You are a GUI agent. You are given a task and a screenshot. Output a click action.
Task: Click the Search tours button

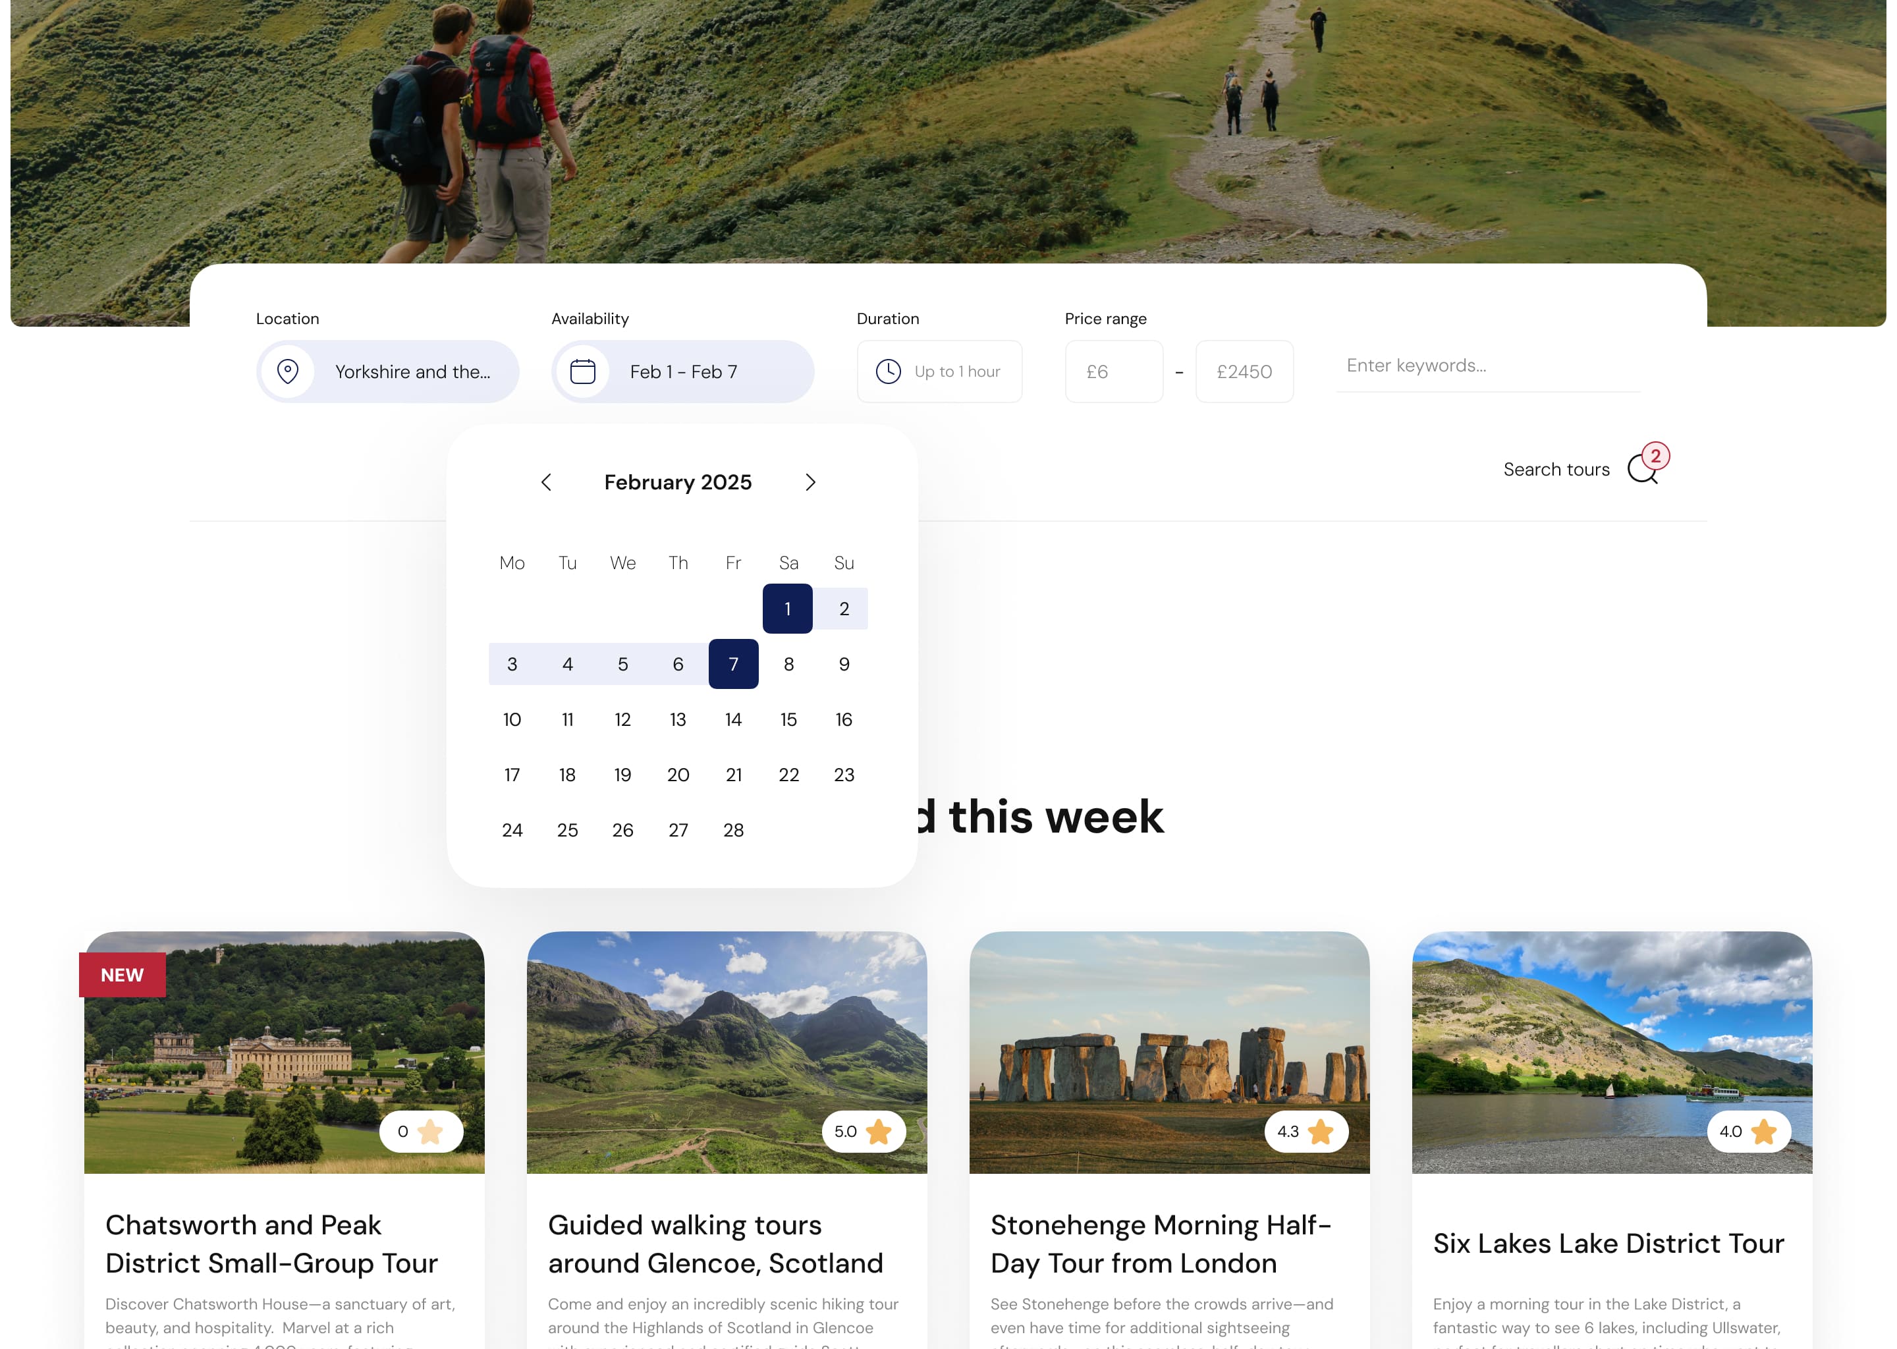[1556, 470]
